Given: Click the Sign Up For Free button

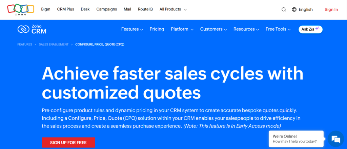Looking at the screenshot, I should pyautogui.click(x=68, y=143).
